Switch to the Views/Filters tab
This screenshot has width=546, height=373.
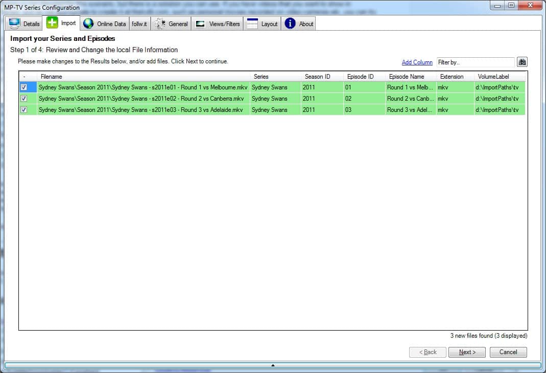[x=217, y=24]
